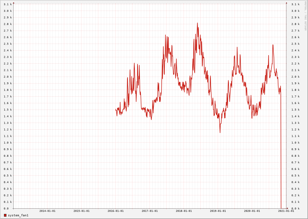
Task: Click the red system_fan1 legend color square
Action: [x=5, y=215]
